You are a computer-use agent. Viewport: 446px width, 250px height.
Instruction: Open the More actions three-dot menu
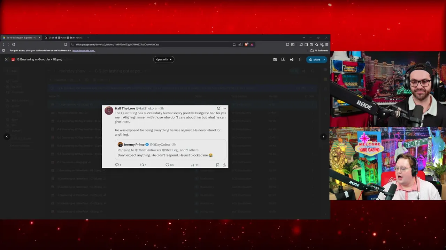[300, 59]
